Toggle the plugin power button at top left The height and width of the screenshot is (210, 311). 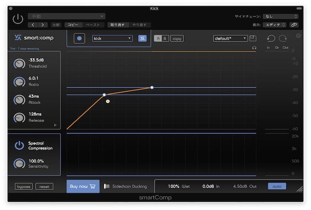tap(18, 19)
